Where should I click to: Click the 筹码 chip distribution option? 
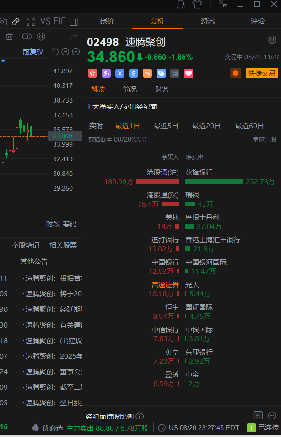70,224
